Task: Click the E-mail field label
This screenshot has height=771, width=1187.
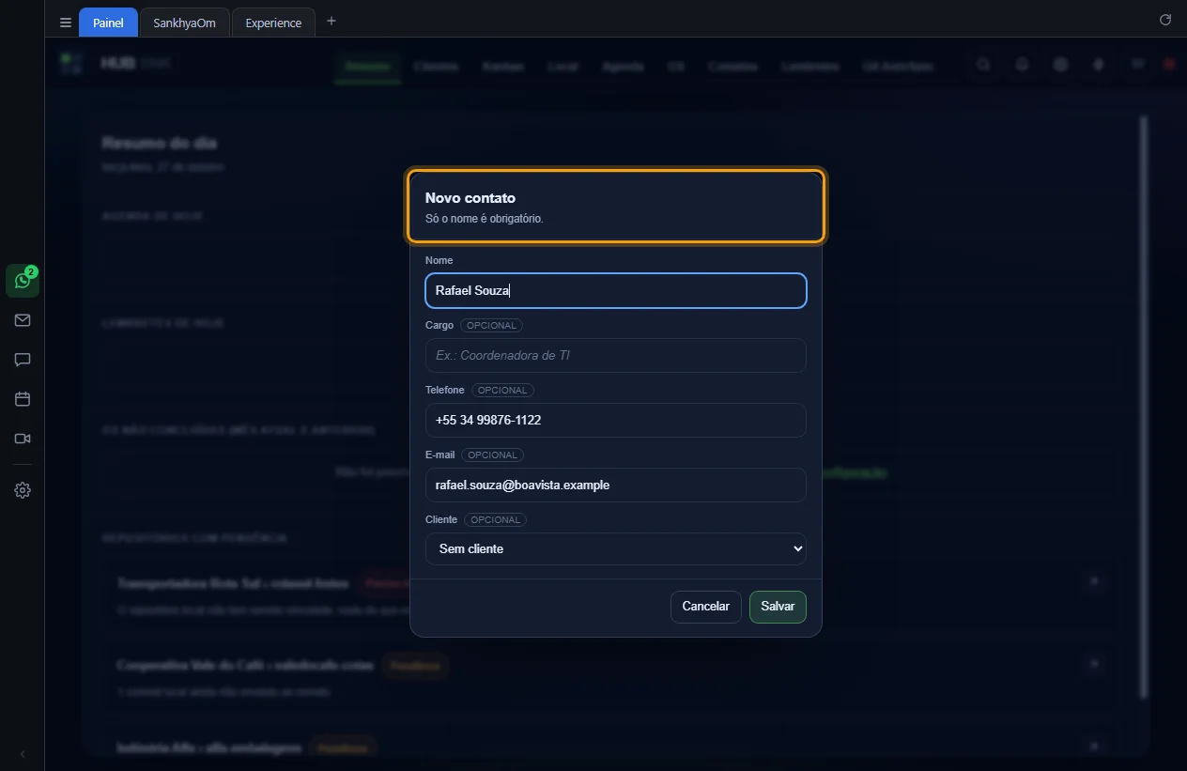Action: coord(440,455)
